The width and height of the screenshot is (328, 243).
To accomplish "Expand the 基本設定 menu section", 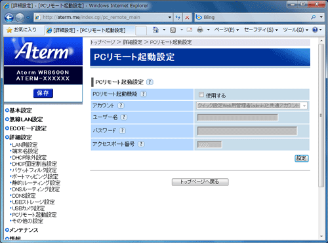I will 19,111.
